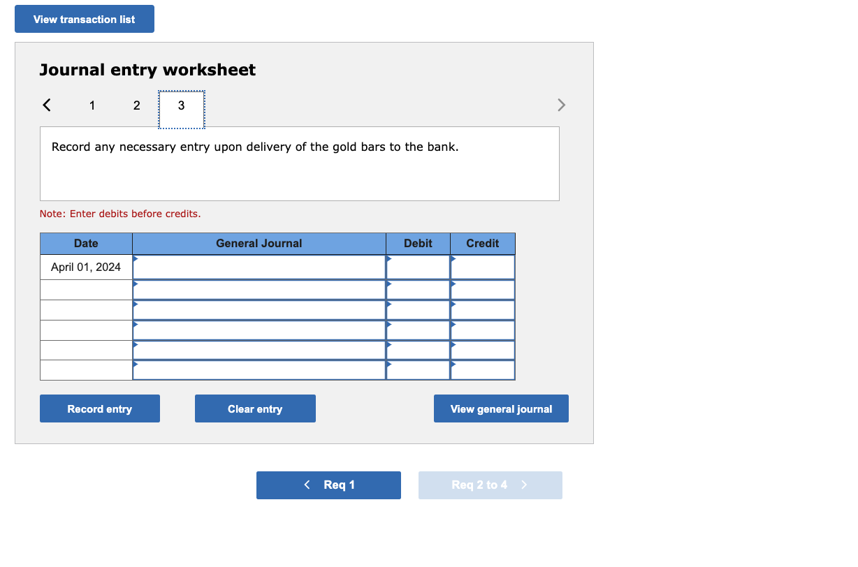Open the first General Journal account dropdown
Viewport: 858px width, 567px height.
click(259, 266)
